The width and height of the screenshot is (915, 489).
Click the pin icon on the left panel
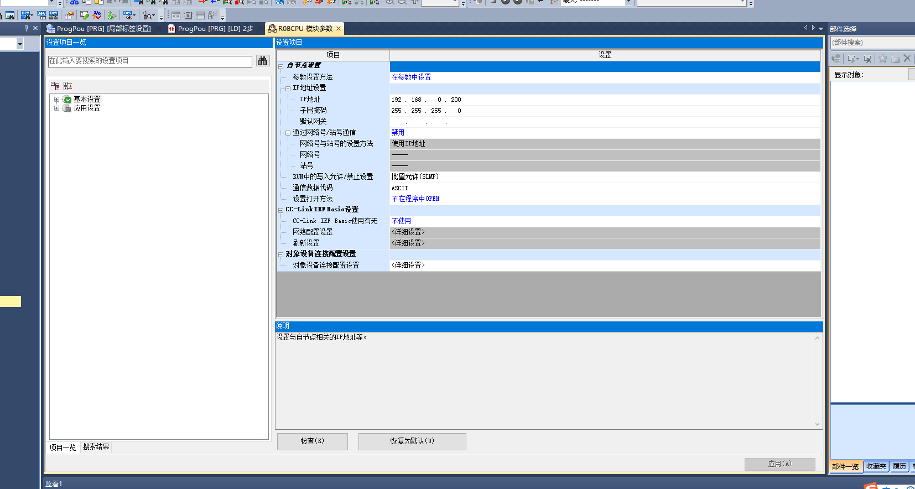point(26,28)
